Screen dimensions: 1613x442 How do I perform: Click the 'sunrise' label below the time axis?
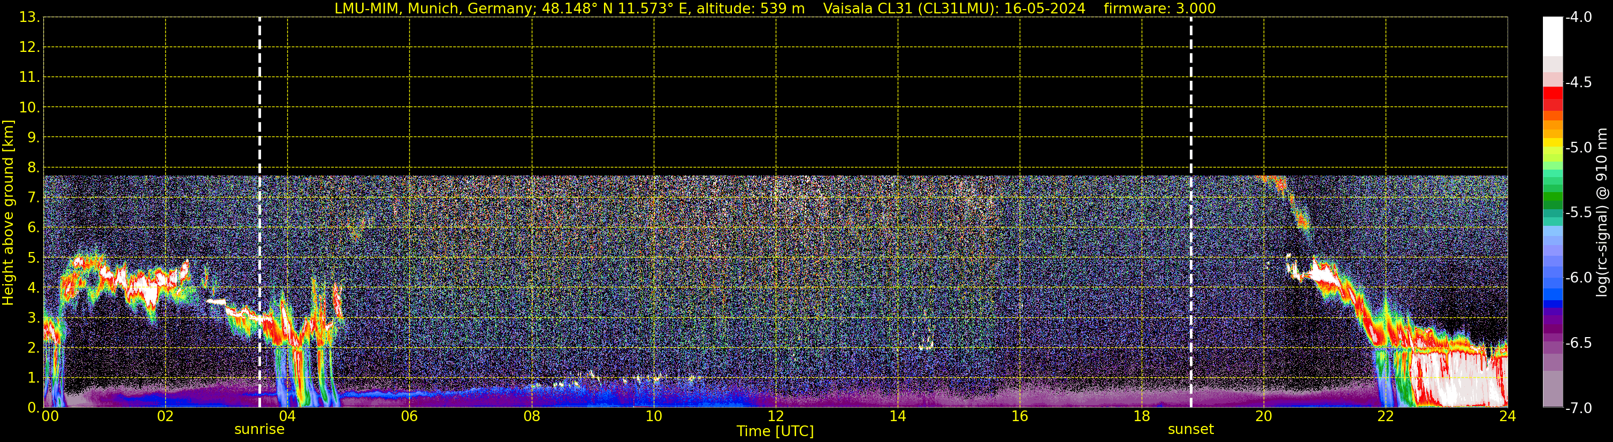coord(259,430)
